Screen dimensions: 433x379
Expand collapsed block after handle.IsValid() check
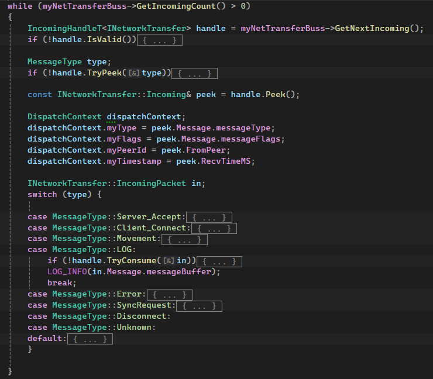(x=160, y=40)
